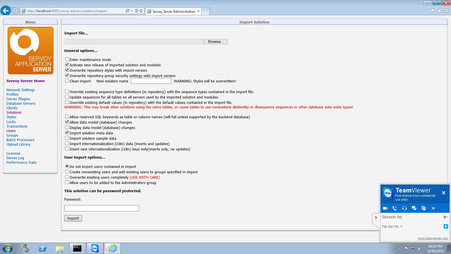The image size is (451, 254).
Task: Open a new blank browser tab
Action: [x=205, y=11]
